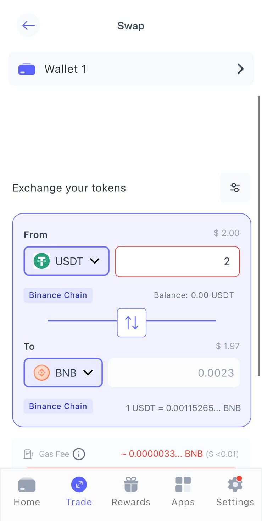Tap the USDT Tether logo
This screenshot has height=521, width=262.
[x=41, y=261]
